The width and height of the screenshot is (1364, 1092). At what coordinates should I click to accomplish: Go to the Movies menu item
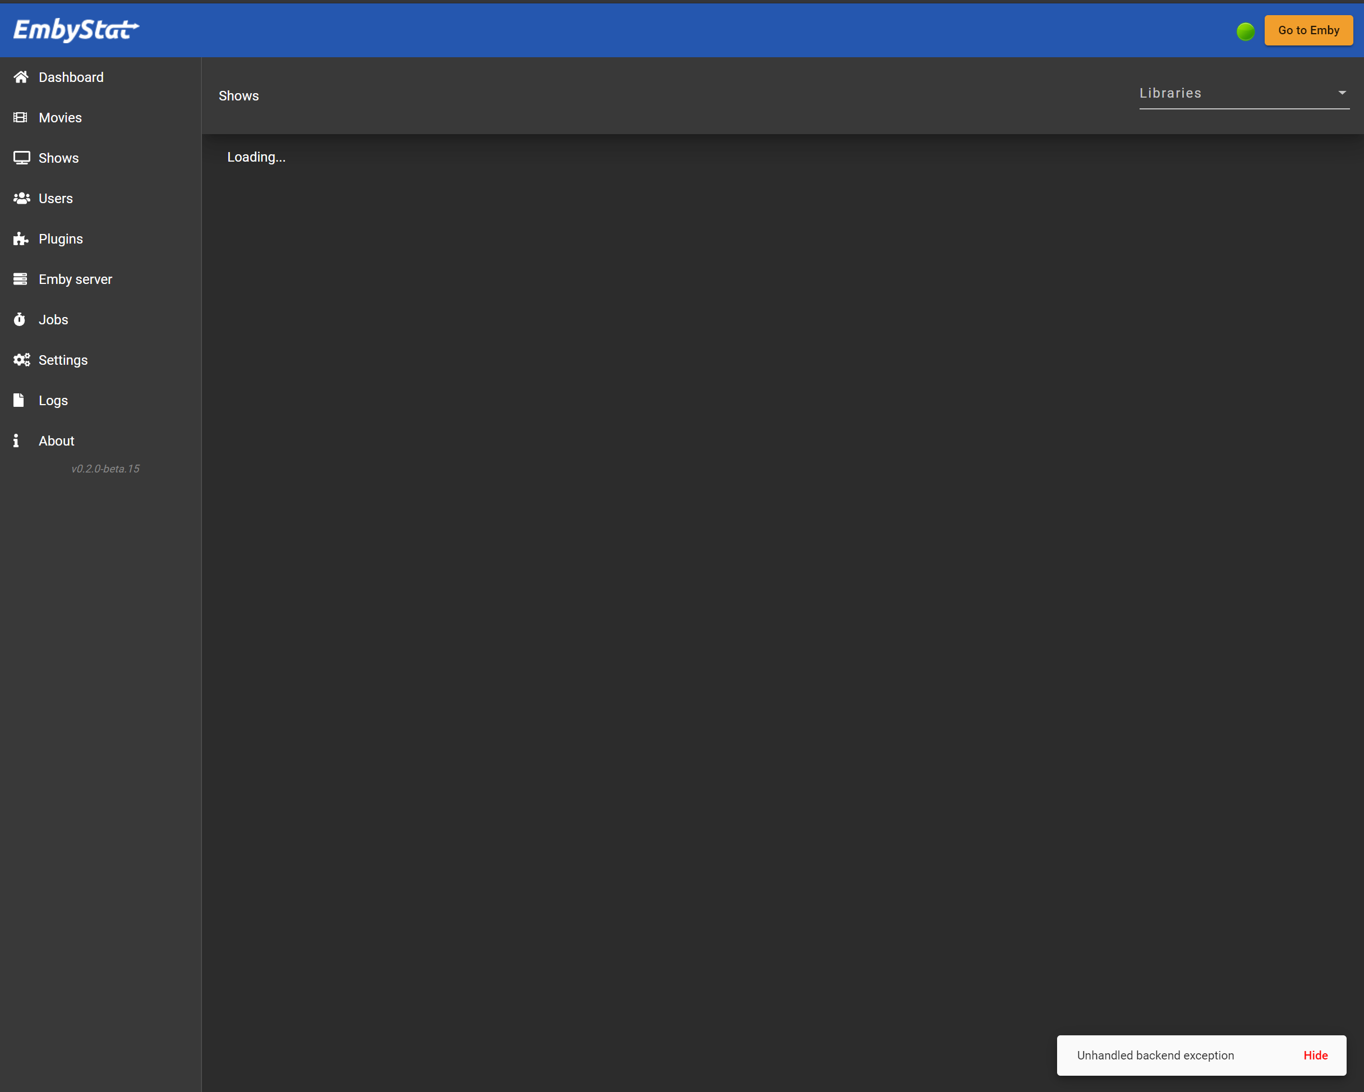(60, 118)
